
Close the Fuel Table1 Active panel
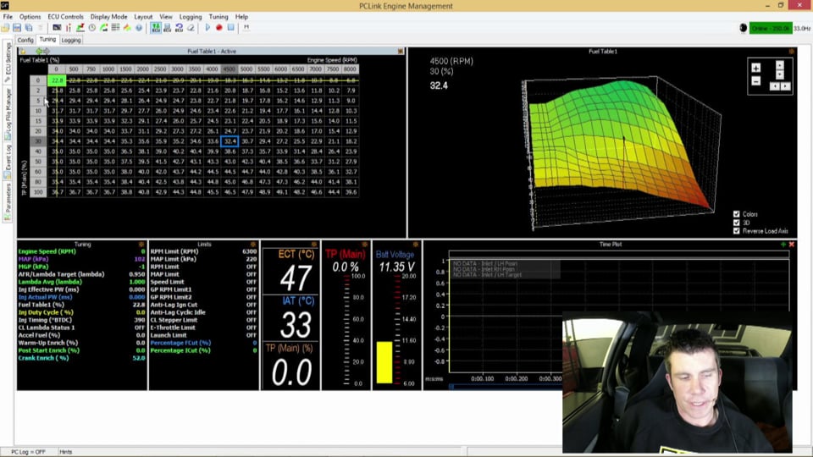pos(401,52)
